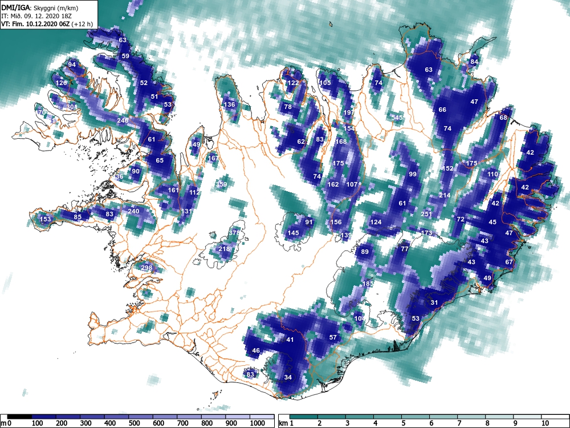Screen dimensions: 570x428
Task: Select the map value '251'
Action: 426,214
